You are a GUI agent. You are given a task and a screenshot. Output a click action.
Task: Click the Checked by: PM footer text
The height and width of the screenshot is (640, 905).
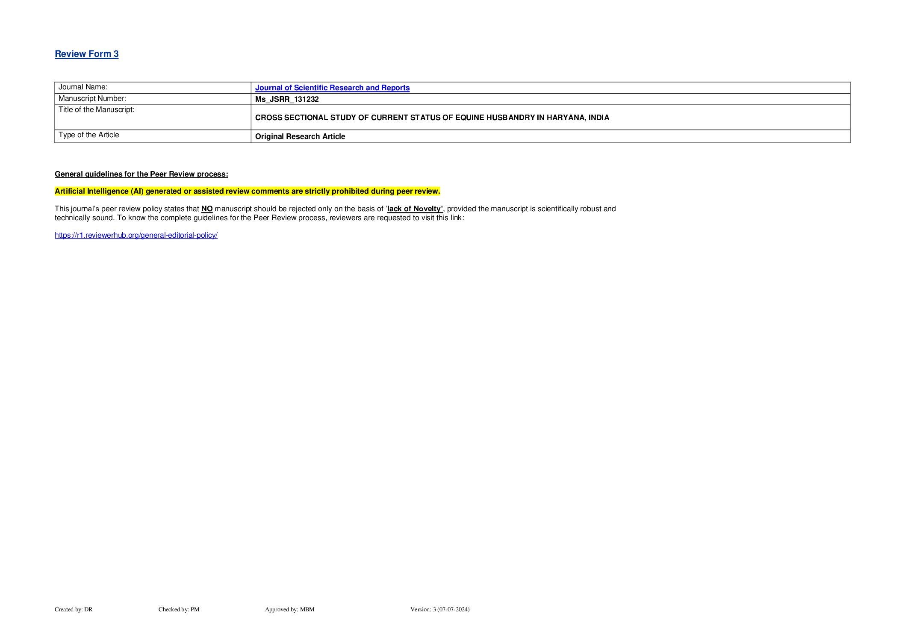[x=179, y=609]
